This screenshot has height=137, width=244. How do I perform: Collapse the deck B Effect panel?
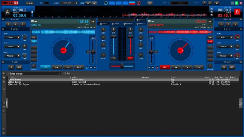tap(241, 29)
